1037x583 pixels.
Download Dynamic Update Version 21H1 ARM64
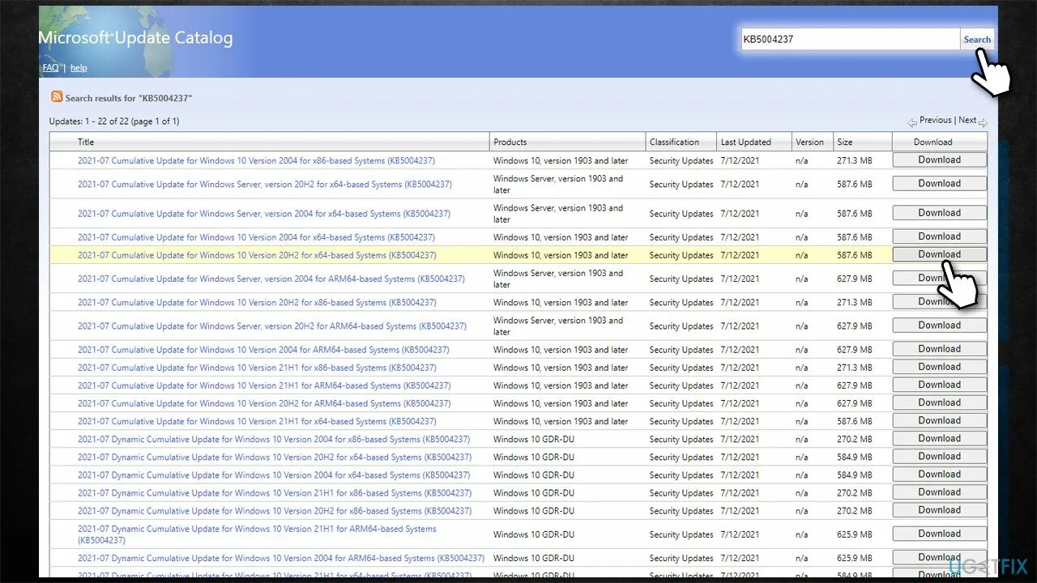(939, 534)
